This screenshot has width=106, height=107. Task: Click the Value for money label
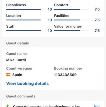click(x=68, y=26)
